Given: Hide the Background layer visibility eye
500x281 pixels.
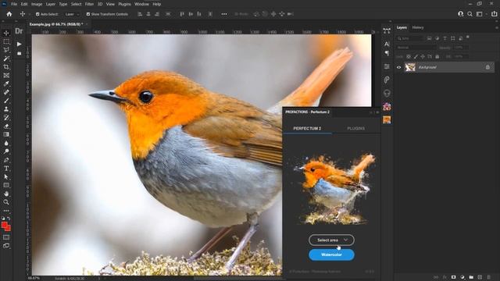Looking at the screenshot, I should pos(399,67).
